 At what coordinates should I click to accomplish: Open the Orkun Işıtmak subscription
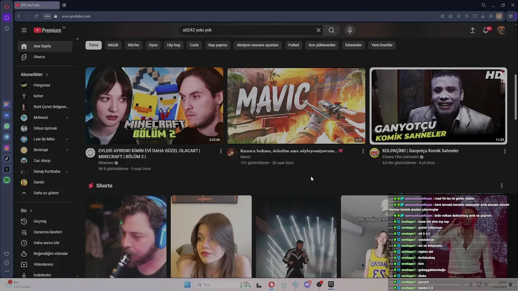point(45,129)
